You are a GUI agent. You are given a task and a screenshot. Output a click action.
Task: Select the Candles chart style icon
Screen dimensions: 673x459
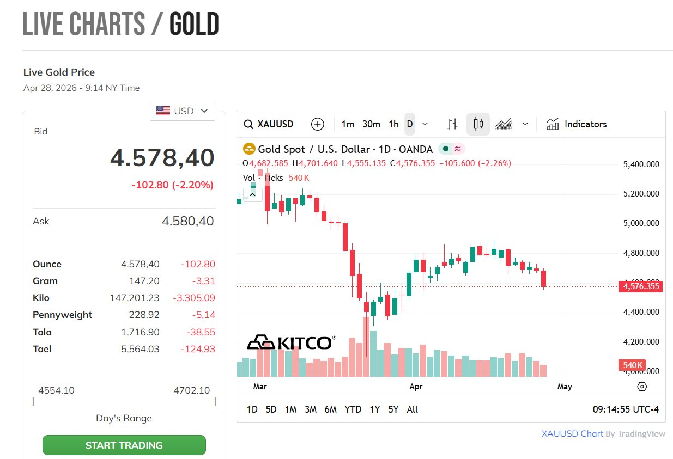click(478, 124)
